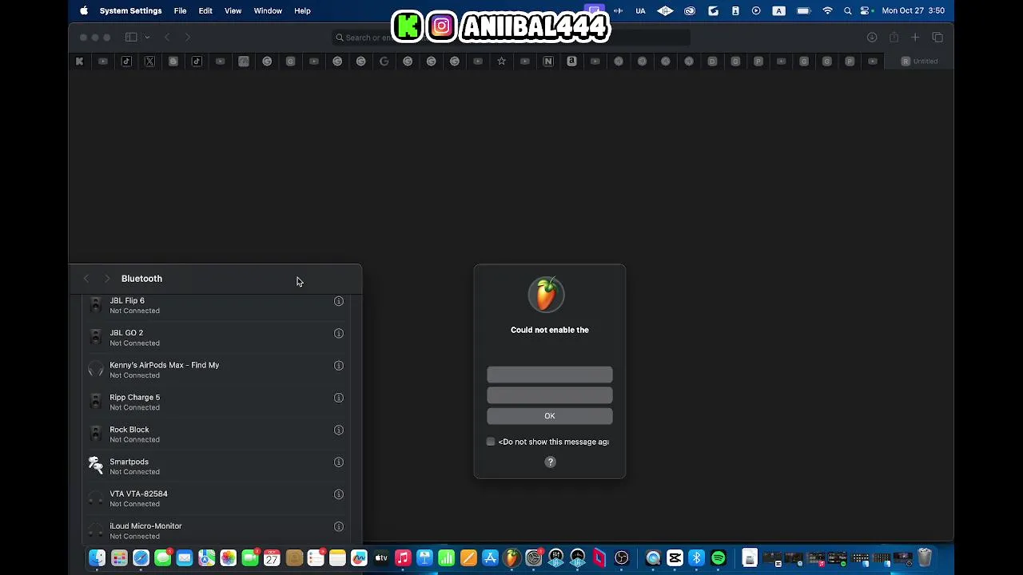Open a new Safari tab with plus
Screen dimensions: 1023x575
click(915, 38)
